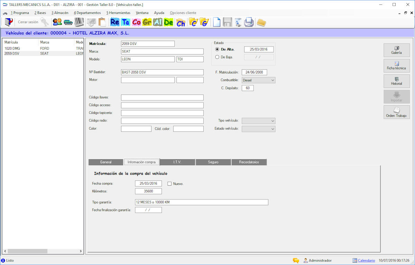Open the Departamentos menu
The image size is (415, 265).
(87, 13)
